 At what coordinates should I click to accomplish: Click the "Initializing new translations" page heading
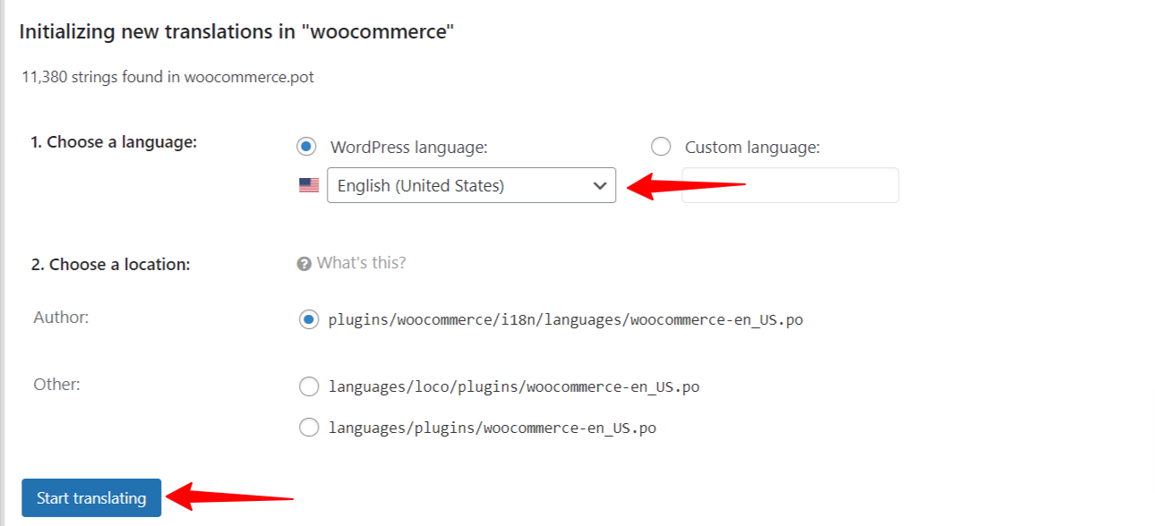[x=237, y=32]
